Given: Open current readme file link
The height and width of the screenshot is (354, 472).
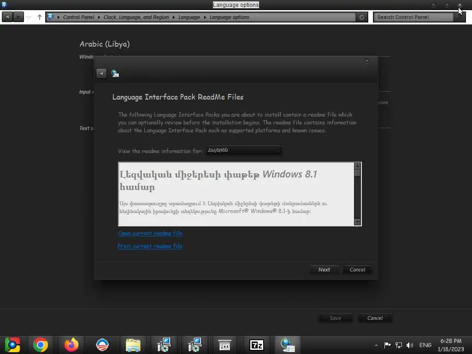Looking at the screenshot, I should tap(150, 233).
